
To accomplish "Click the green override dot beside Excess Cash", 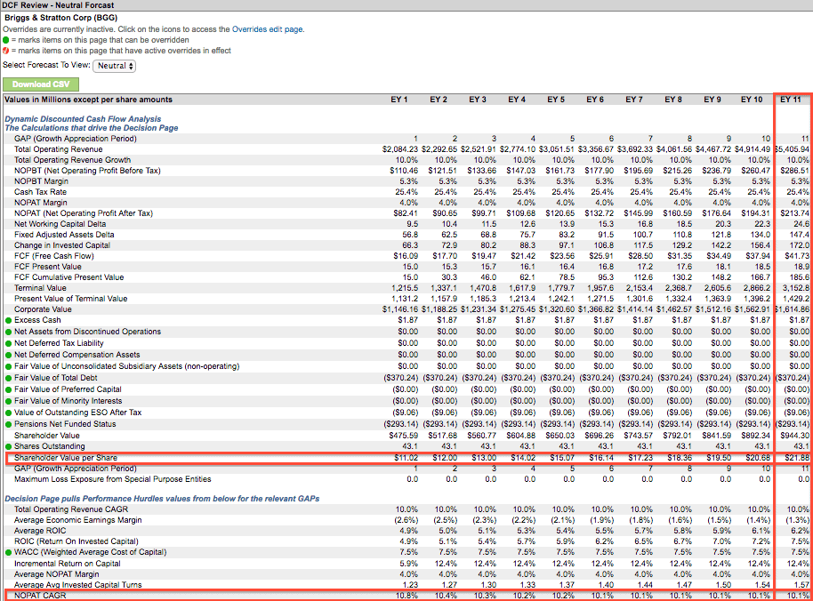I will (8, 321).
